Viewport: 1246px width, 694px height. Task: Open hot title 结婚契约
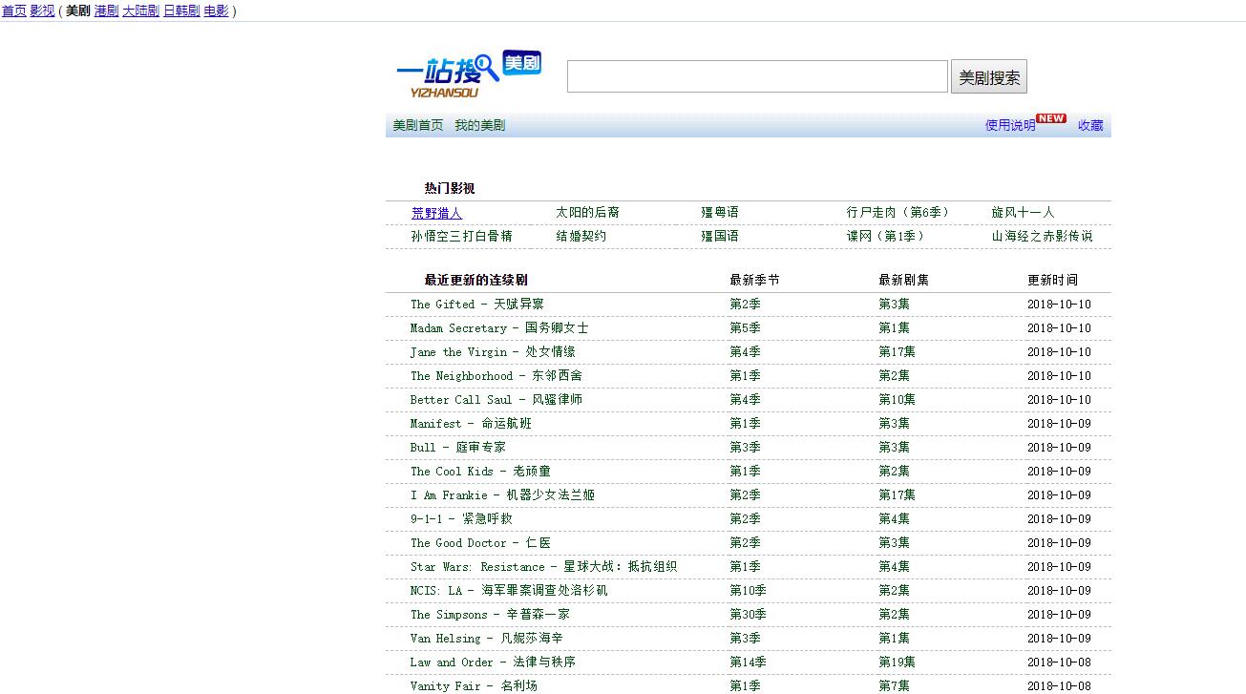[581, 236]
